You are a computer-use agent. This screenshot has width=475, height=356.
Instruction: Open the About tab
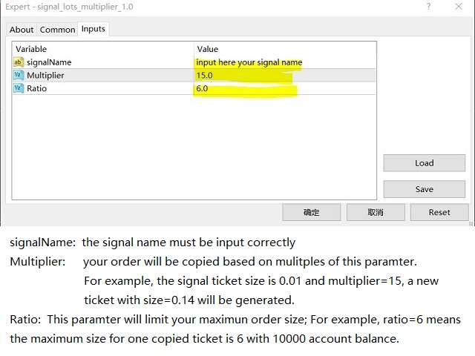pos(22,30)
